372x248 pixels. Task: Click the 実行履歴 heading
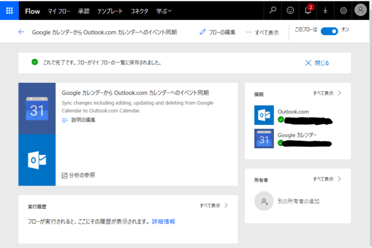click(x=37, y=207)
